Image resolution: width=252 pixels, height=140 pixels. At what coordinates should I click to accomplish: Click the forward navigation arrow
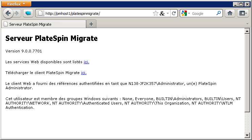coord(17,13)
